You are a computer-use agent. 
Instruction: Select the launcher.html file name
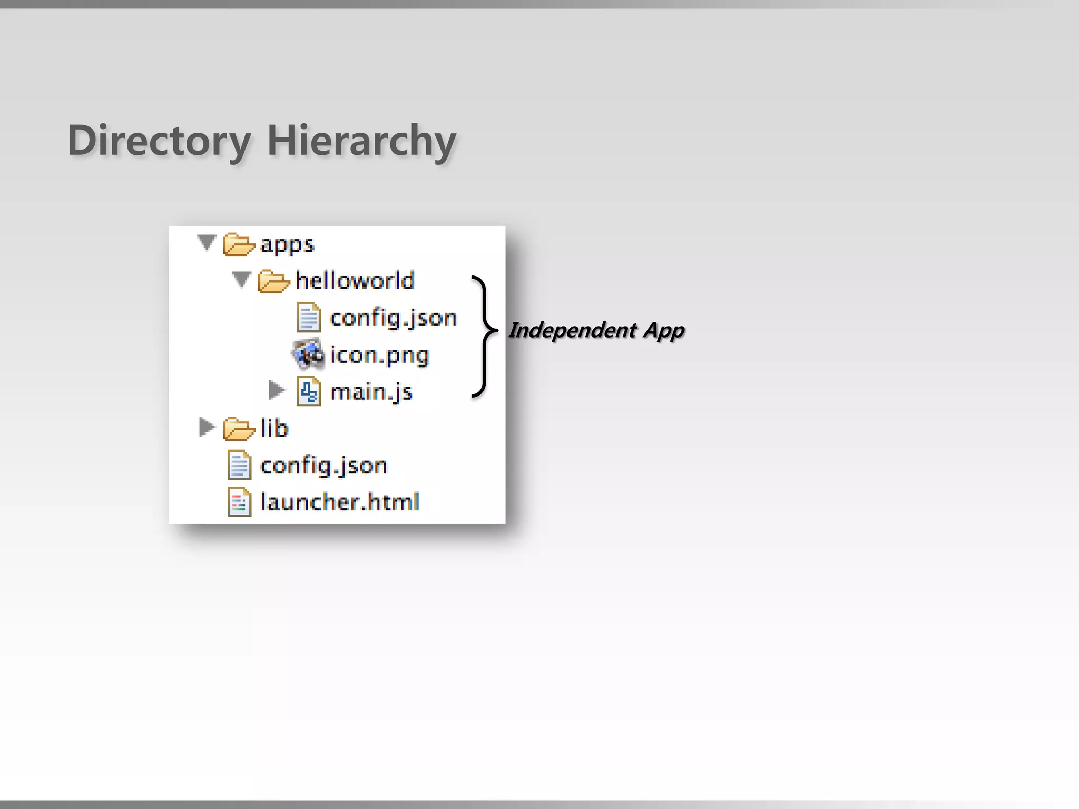340,502
